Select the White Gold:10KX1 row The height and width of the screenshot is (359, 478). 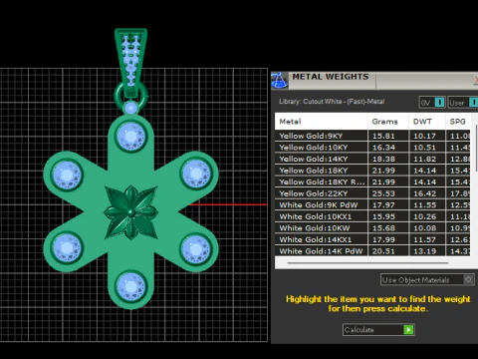(372, 216)
